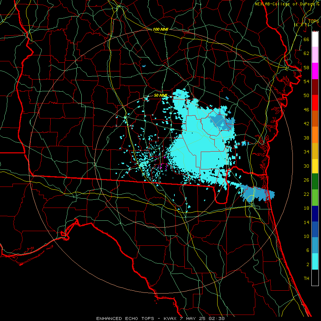This screenshot has width=321, height=321.
Task: Click the legend value '22'
Action: [x=306, y=194]
